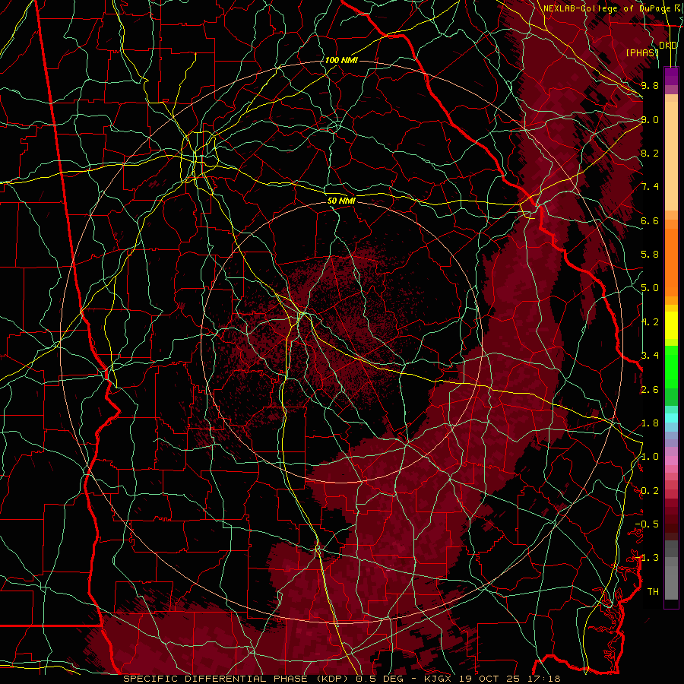Click the 'SPECIFIC DIFFERENTIAL PHASE (KDP)' caption text
Image resolution: width=684 pixels, height=684 pixels.
click(x=237, y=679)
